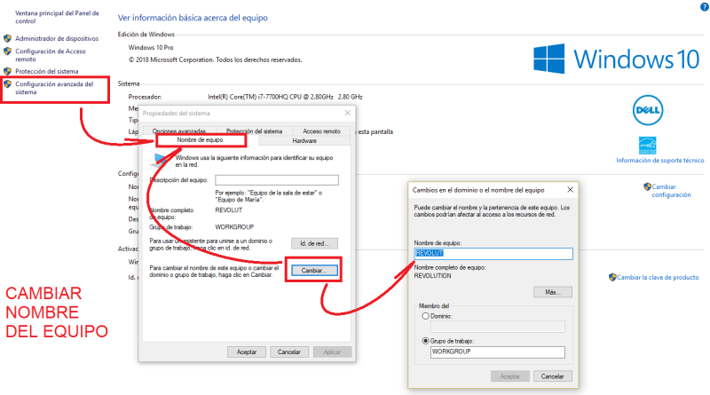Click Cambiar configuración link

(x=671, y=191)
